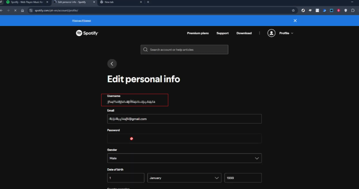
Task: Focus the search account or help field
Action: (x=184, y=50)
